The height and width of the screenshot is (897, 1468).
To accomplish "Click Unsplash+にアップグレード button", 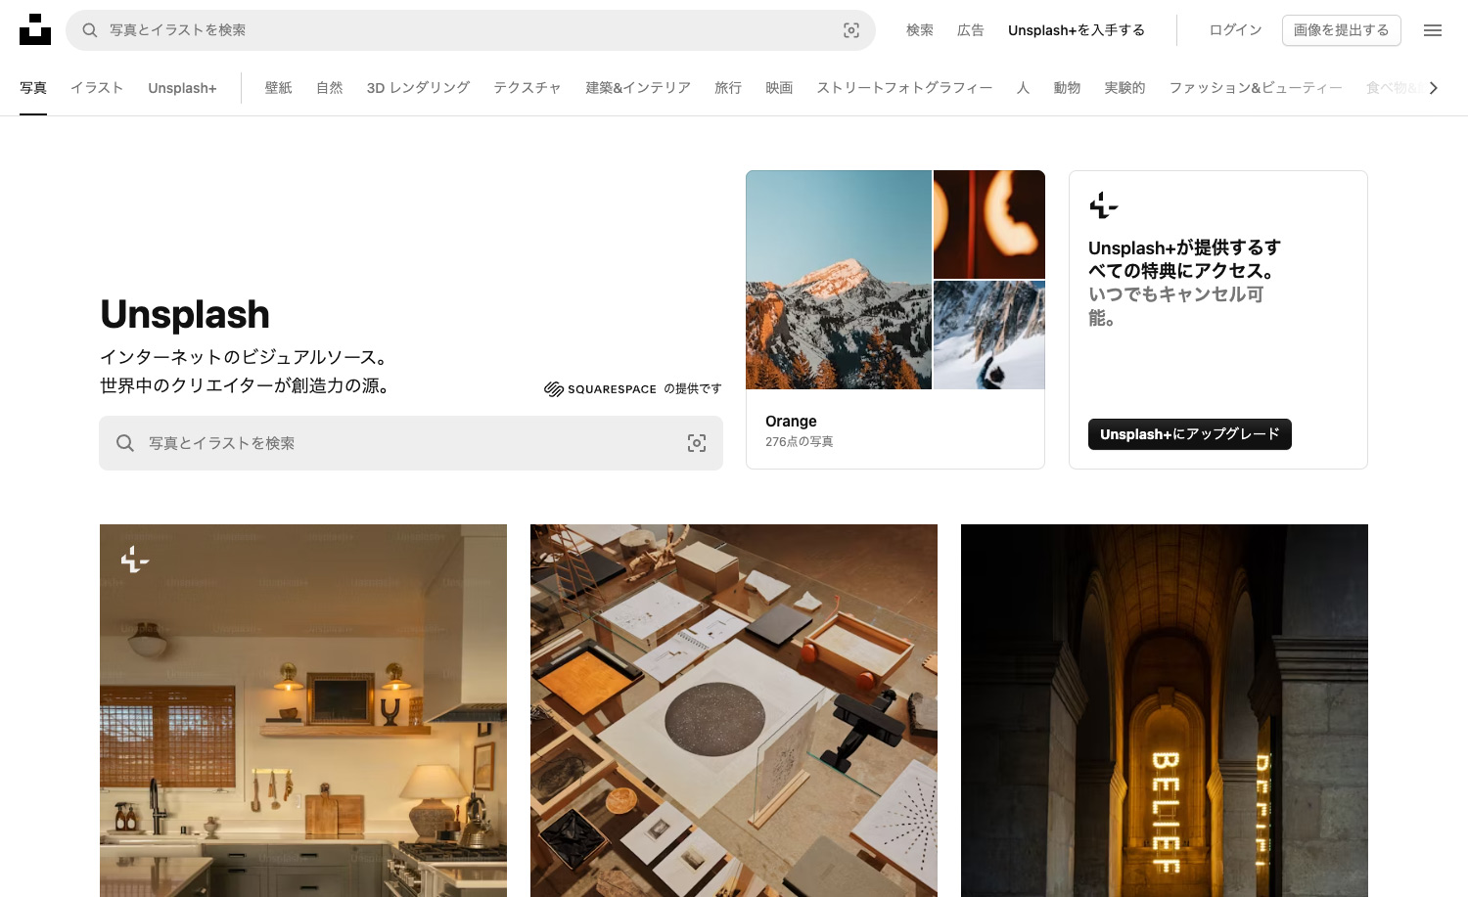I will (1190, 434).
